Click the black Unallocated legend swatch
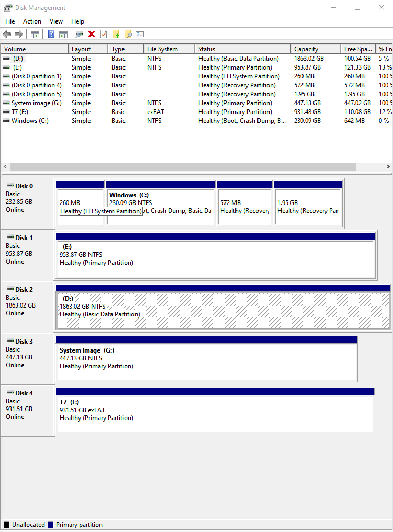 7,525
